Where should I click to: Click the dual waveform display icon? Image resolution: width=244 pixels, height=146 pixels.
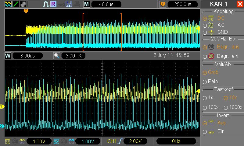coord(8,4)
